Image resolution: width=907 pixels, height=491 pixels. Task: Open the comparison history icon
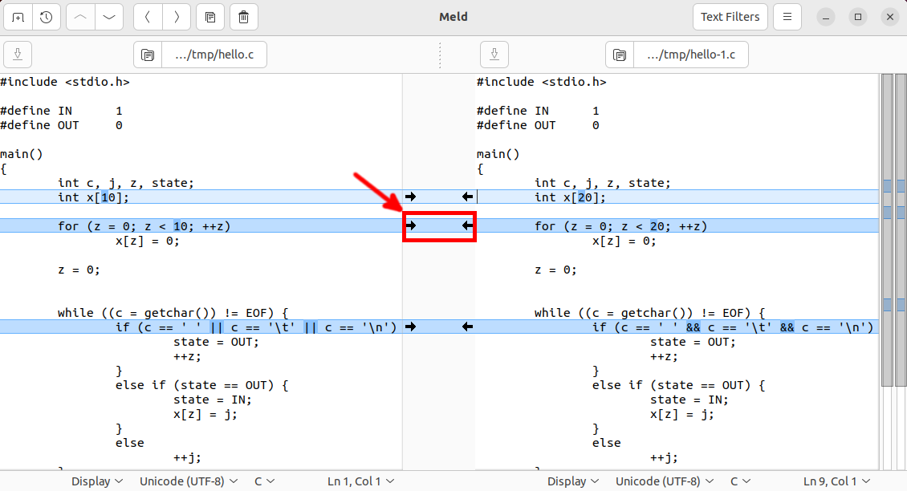46,17
